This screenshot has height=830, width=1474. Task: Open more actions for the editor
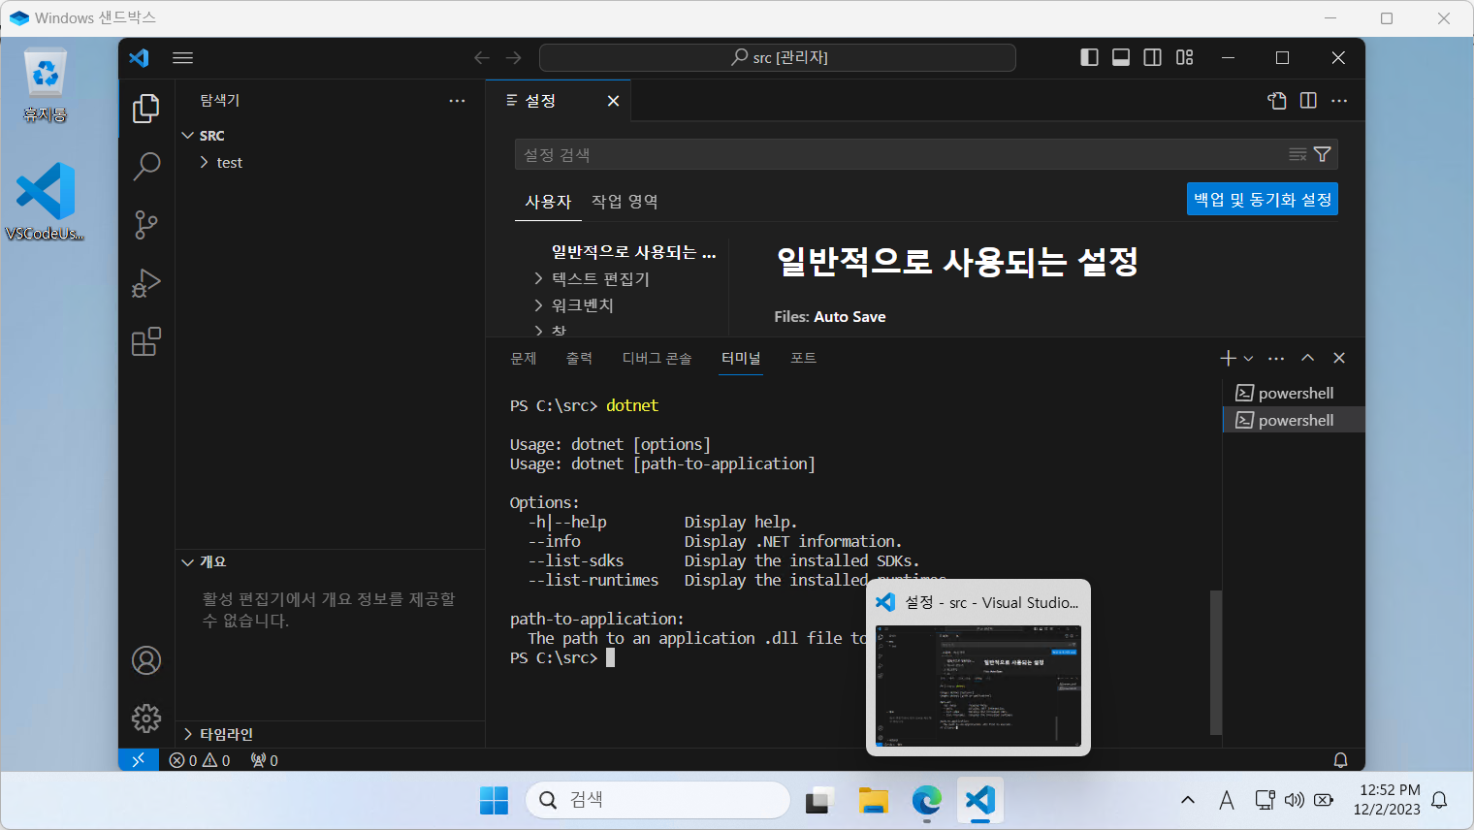[x=1339, y=101]
